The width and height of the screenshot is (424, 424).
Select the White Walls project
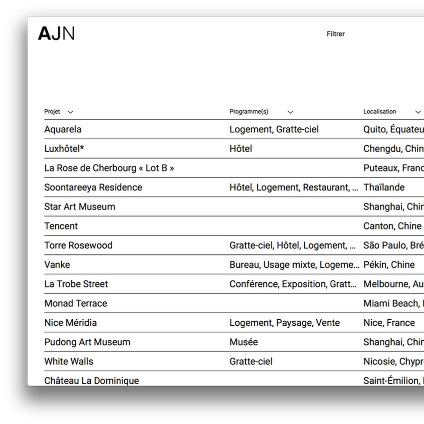[69, 361]
